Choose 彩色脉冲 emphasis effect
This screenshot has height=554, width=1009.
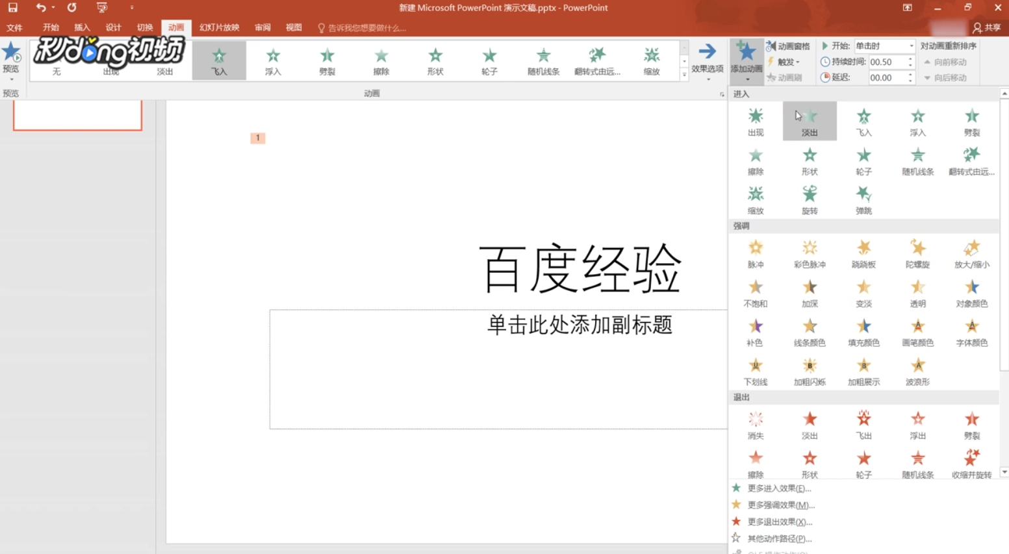click(810, 254)
